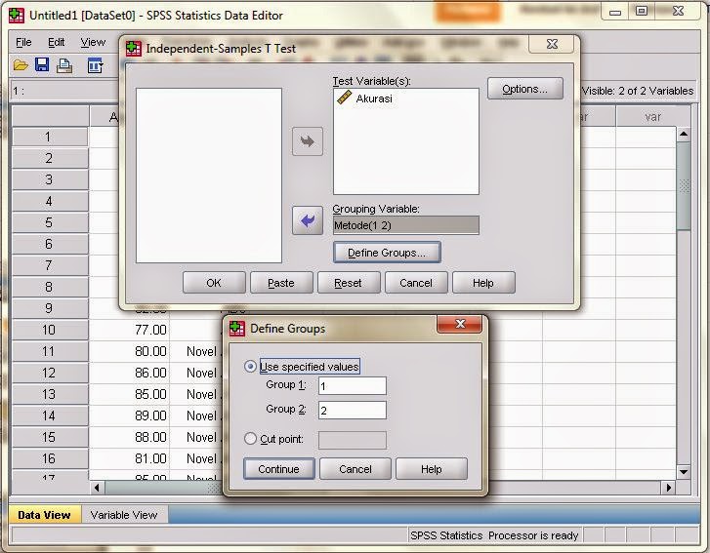The height and width of the screenshot is (553, 710).
Task: Click the Define Groups button
Action: (x=387, y=253)
